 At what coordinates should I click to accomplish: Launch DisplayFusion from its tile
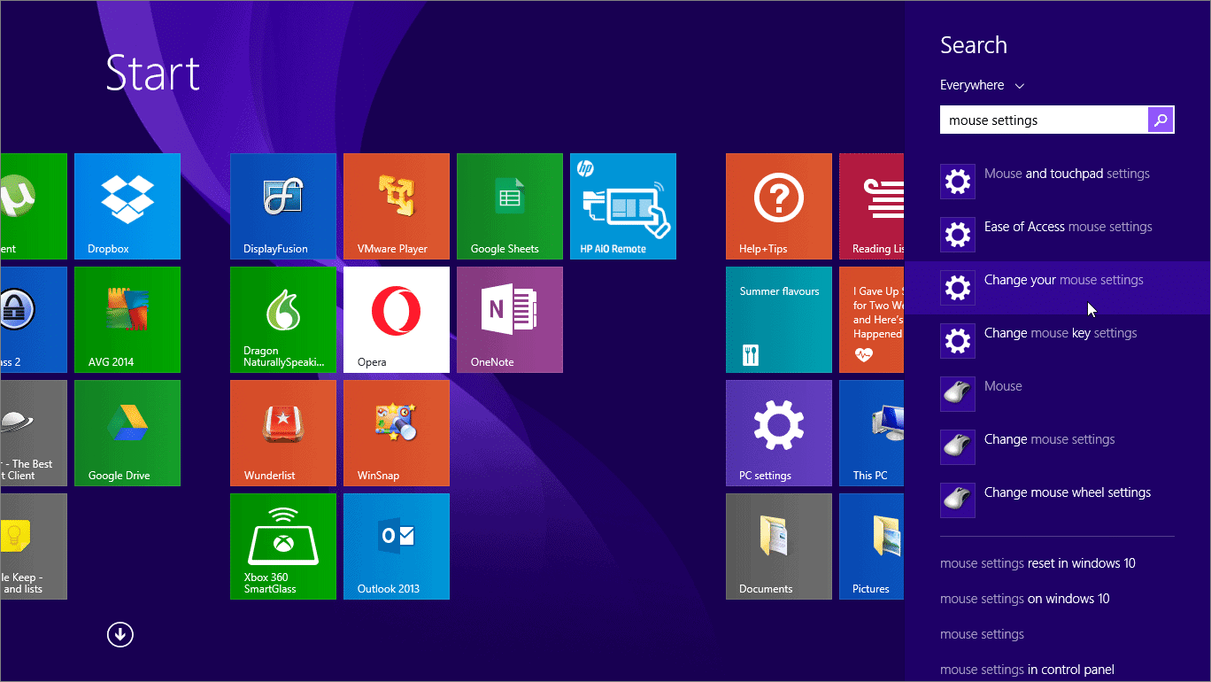tap(283, 206)
